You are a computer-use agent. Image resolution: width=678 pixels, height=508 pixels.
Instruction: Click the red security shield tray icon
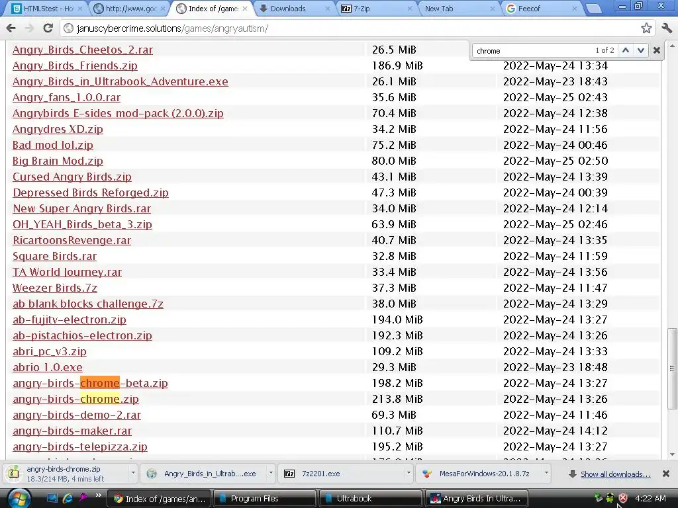(622, 498)
